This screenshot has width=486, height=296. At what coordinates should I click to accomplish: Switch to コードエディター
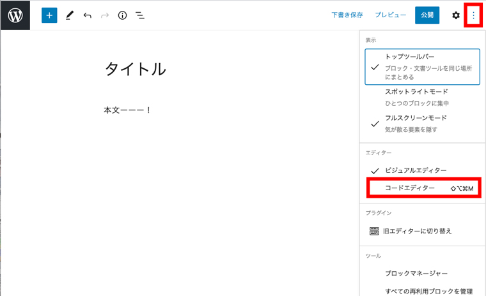(x=424, y=188)
